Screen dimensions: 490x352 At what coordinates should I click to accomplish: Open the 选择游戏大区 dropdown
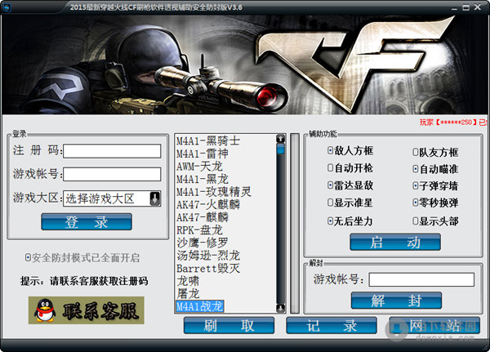click(x=155, y=198)
